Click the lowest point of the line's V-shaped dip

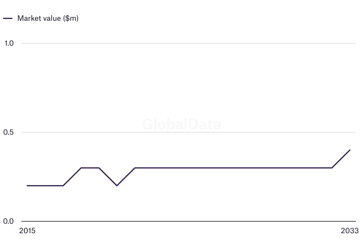[117, 186]
